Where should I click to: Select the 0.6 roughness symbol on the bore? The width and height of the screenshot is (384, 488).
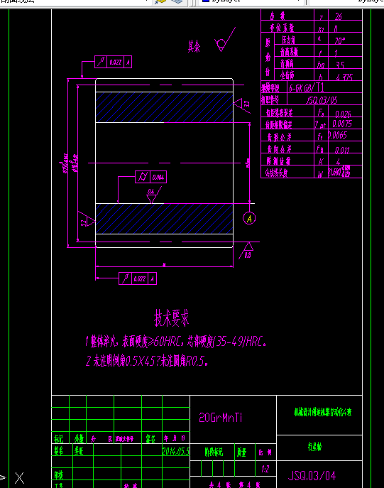[153, 195]
